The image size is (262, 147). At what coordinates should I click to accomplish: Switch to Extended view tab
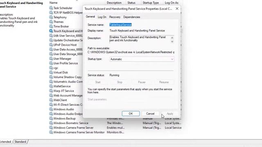tap(5, 142)
